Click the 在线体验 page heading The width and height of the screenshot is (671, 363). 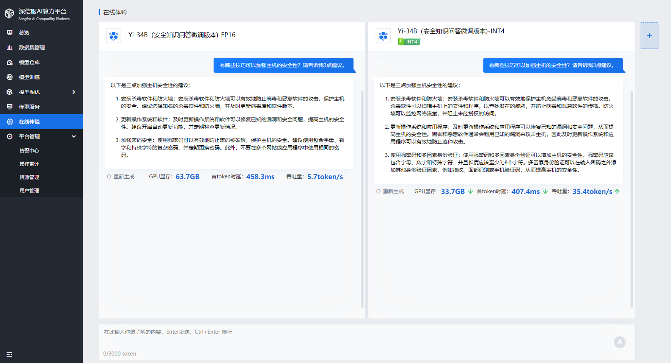115,12
